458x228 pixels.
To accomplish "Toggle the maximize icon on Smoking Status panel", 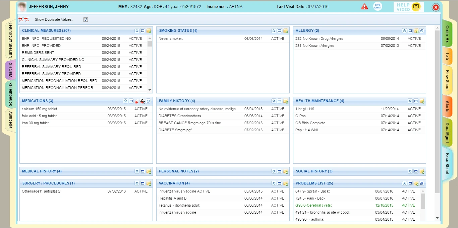I will tap(279, 30).
